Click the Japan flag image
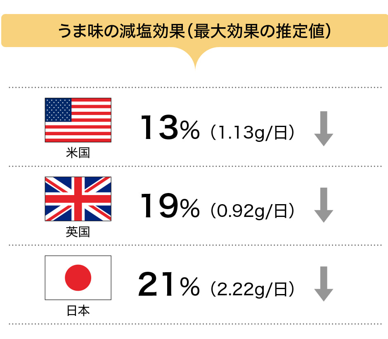Image resolution: width=388 pixels, height=339 pixels. [78, 278]
